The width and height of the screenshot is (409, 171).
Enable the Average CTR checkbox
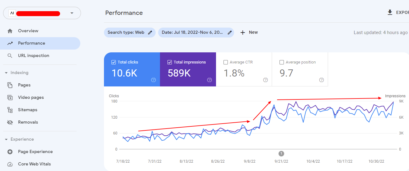226,62
